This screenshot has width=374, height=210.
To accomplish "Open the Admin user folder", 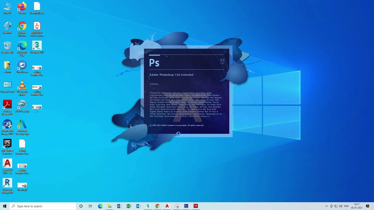I will pyautogui.click(x=7, y=67).
